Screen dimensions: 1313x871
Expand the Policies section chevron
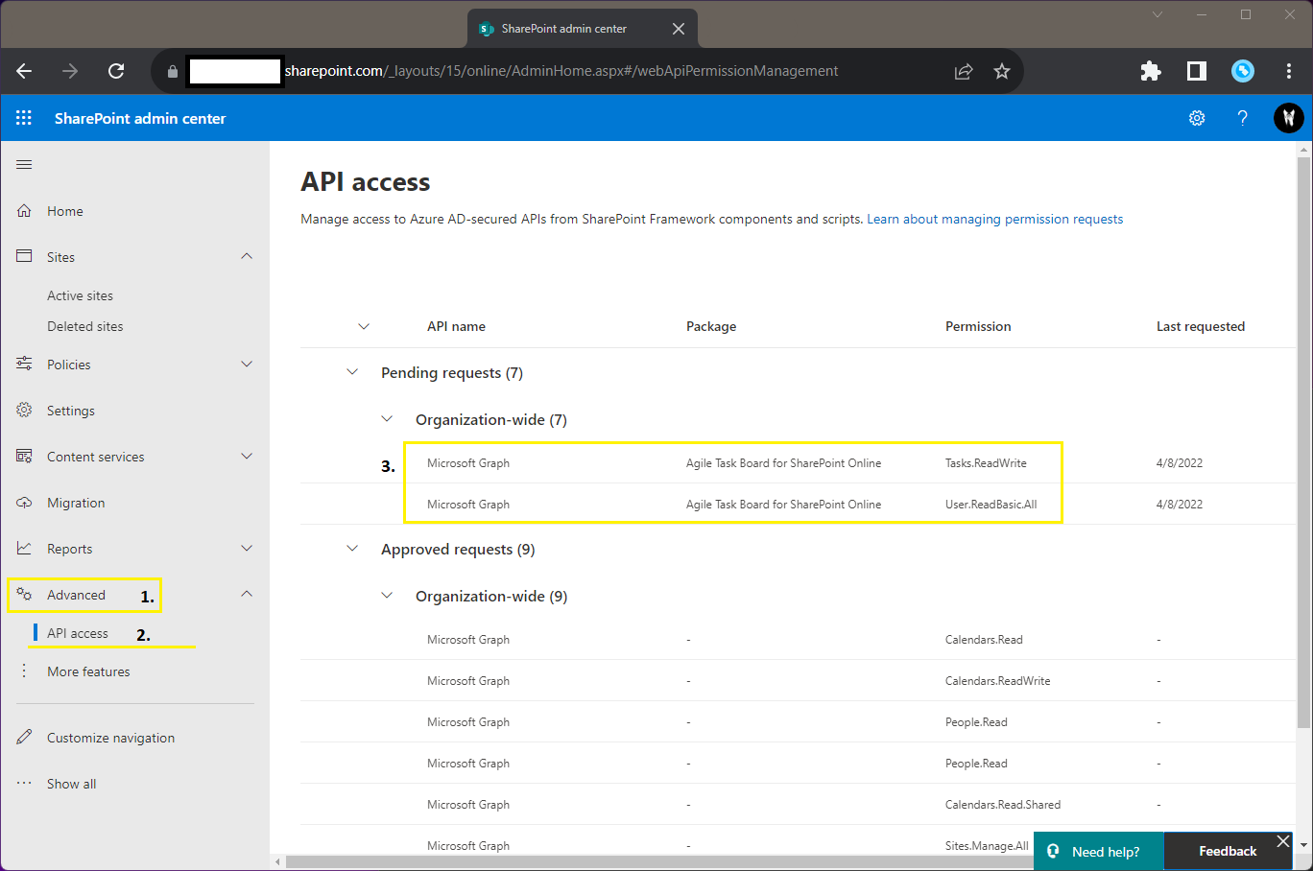(x=247, y=365)
